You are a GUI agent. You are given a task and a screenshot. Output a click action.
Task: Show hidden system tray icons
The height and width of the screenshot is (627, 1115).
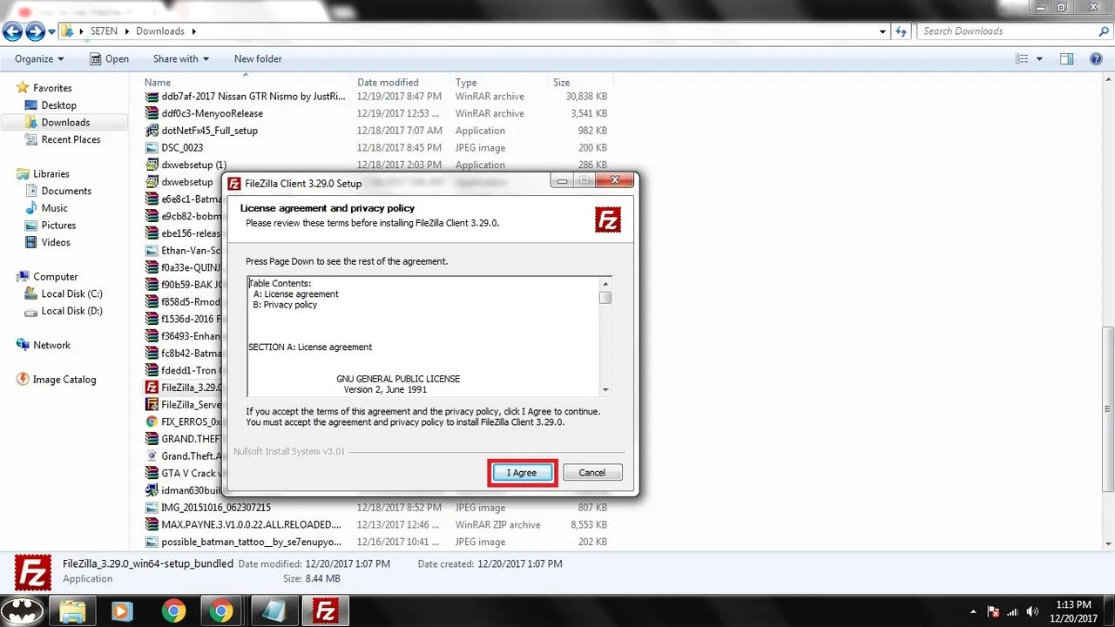click(972, 610)
